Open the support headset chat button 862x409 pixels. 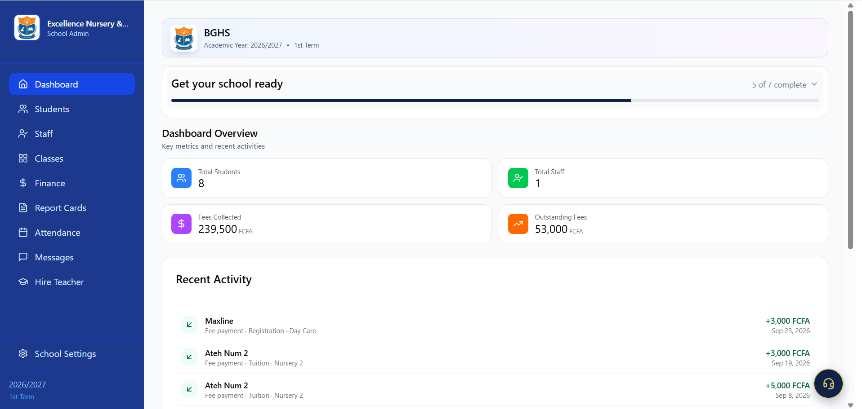click(828, 383)
